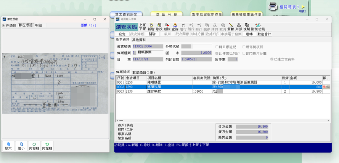Select the 傳票明細 tab

pos(123,72)
